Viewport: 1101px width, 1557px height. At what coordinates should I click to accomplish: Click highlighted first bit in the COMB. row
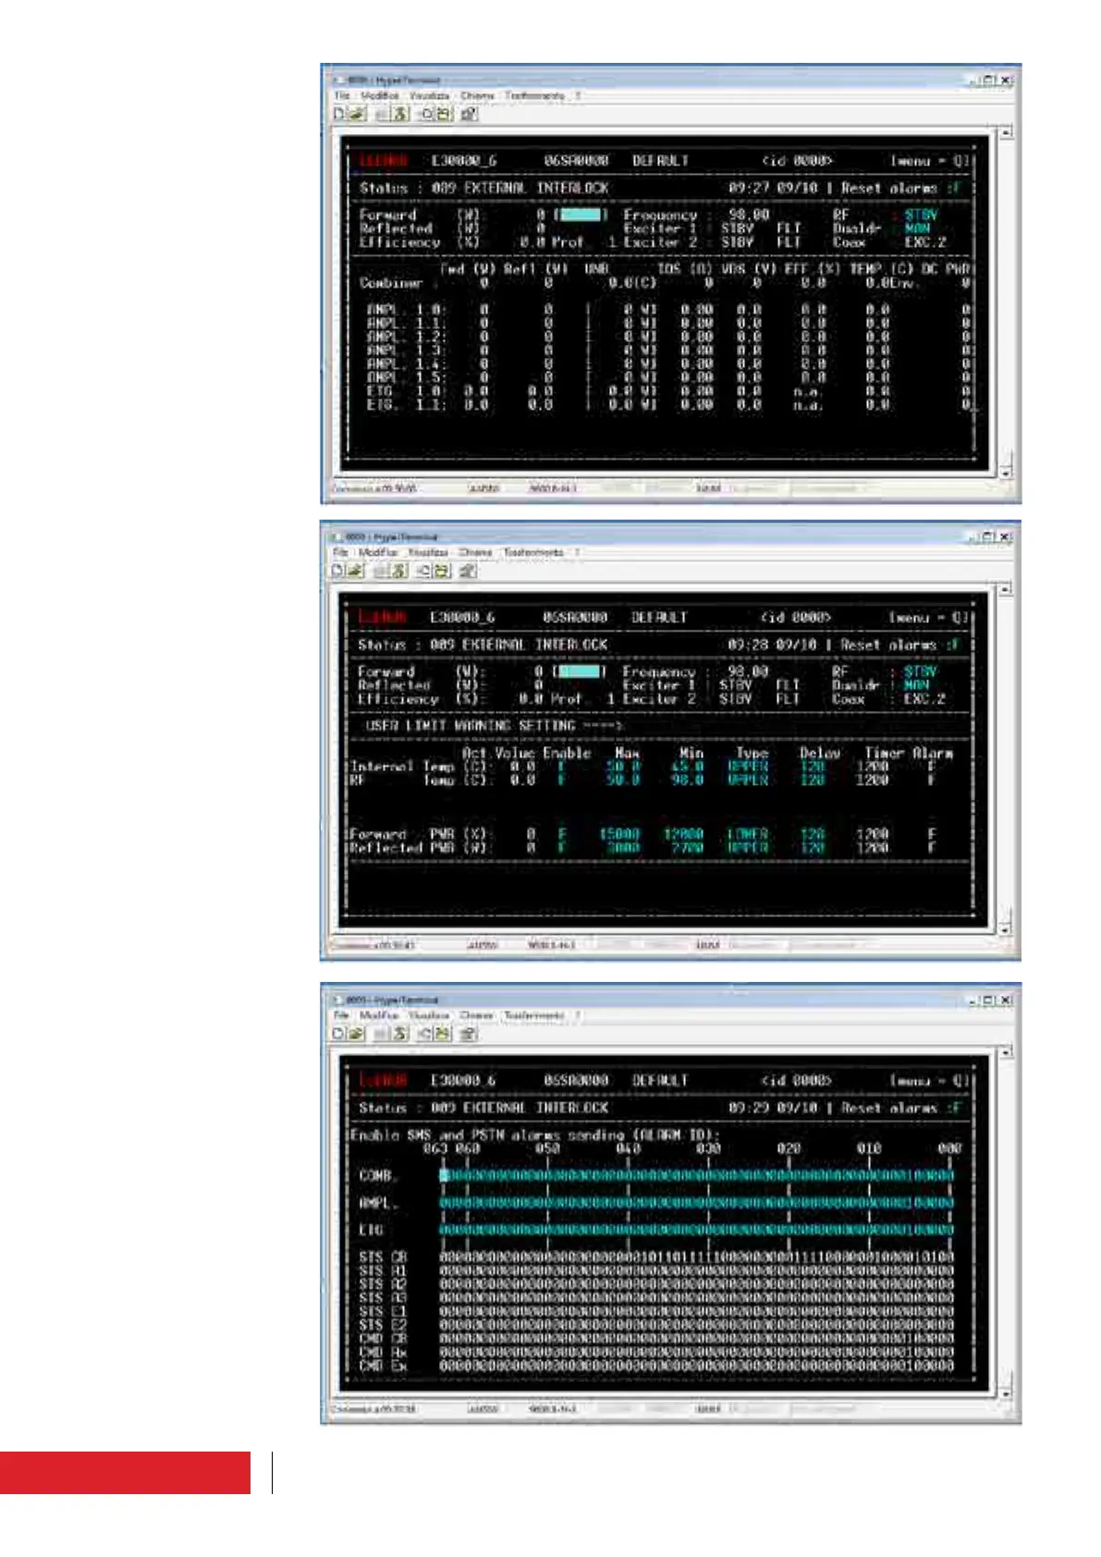click(444, 1176)
